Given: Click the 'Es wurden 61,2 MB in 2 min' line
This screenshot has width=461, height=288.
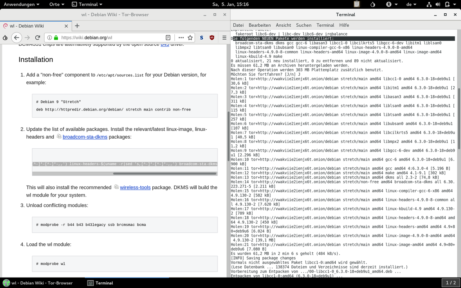Looking at the screenshot, I should tap(286, 253).
